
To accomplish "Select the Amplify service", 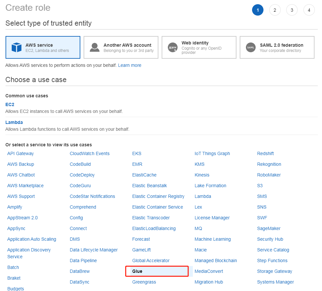I will [x=15, y=207].
